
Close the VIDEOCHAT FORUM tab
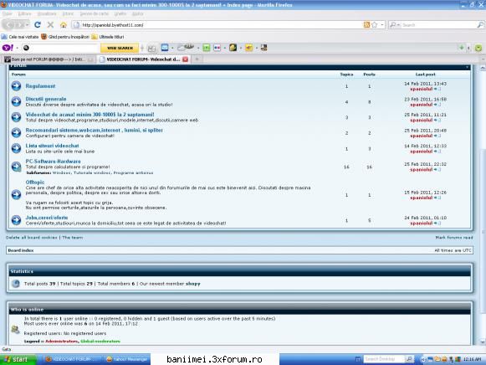tap(186, 59)
